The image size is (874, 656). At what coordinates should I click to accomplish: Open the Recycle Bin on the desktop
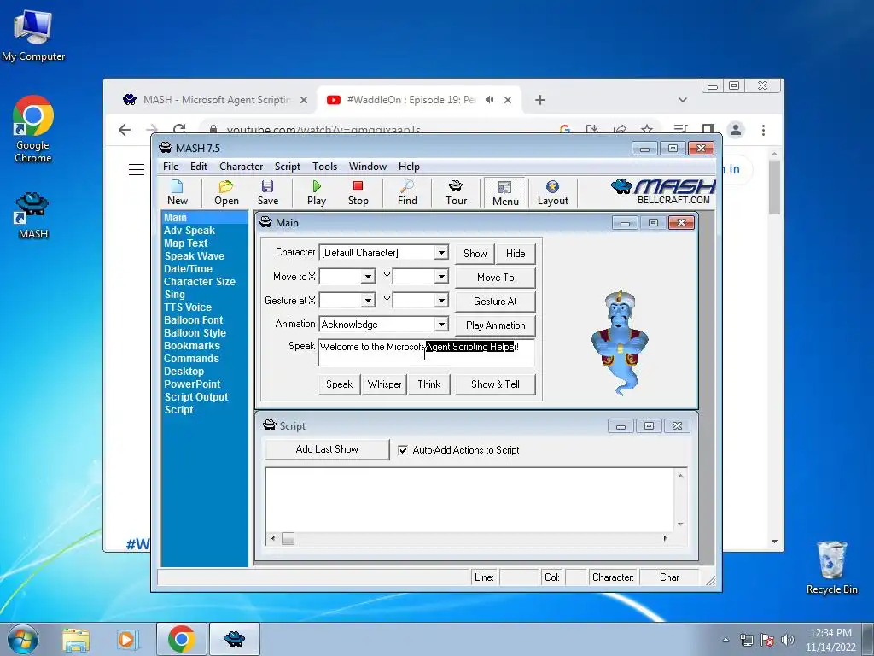tap(831, 567)
